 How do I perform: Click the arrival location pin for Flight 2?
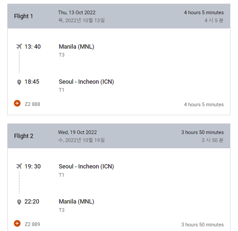(19, 202)
